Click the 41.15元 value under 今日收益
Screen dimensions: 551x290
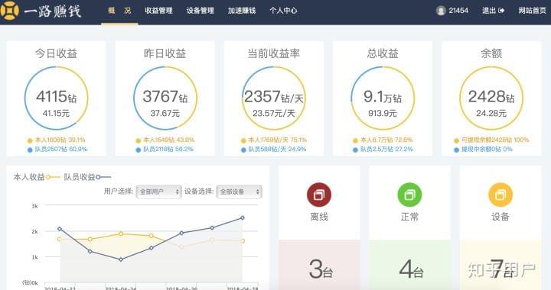click(56, 113)
